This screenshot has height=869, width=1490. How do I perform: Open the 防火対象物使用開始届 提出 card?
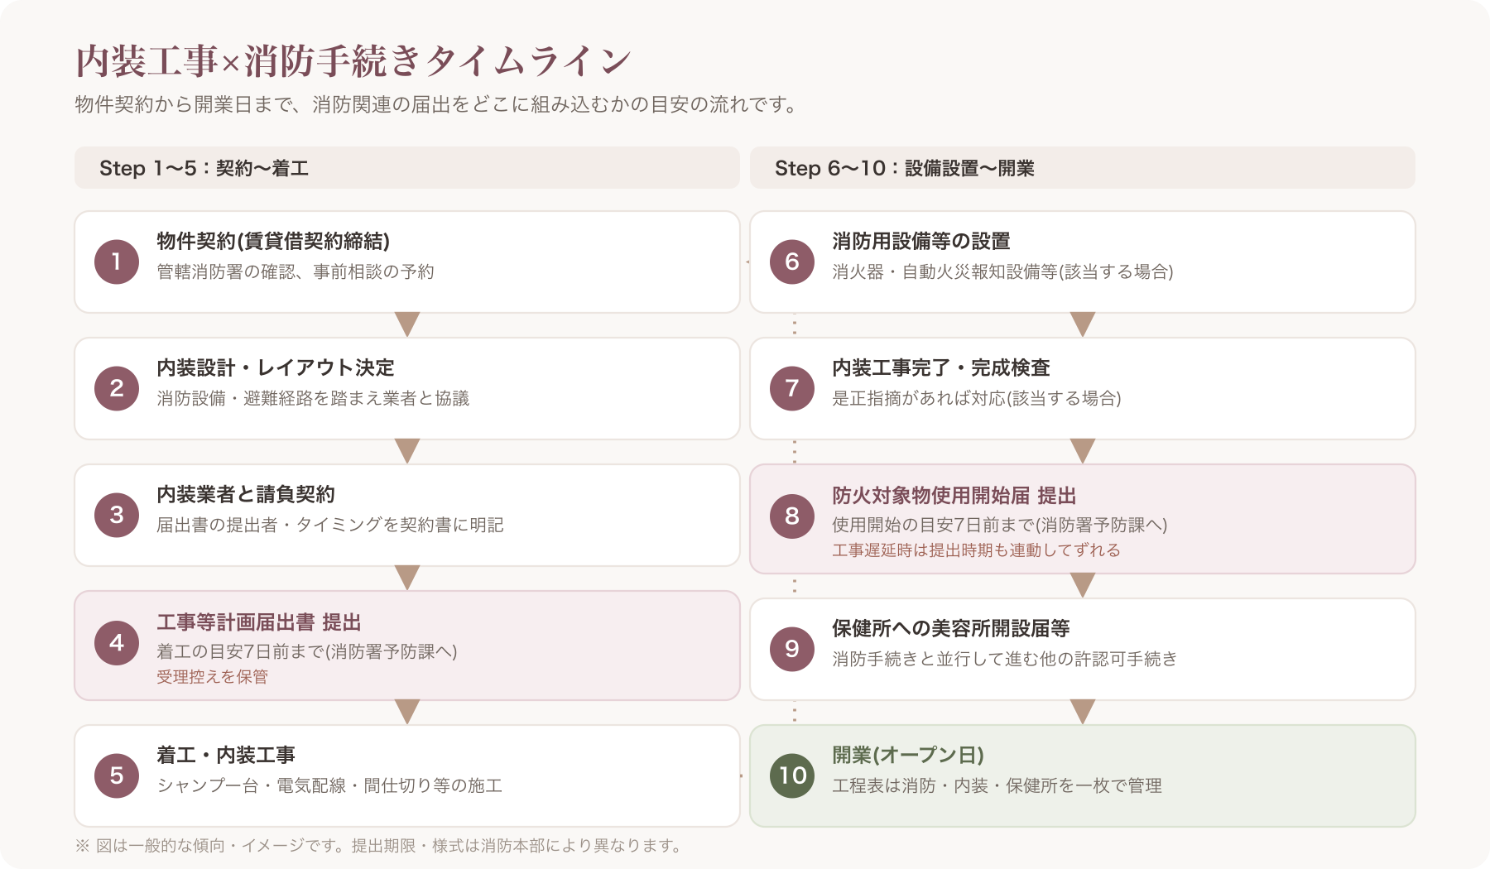[1083, 519]
